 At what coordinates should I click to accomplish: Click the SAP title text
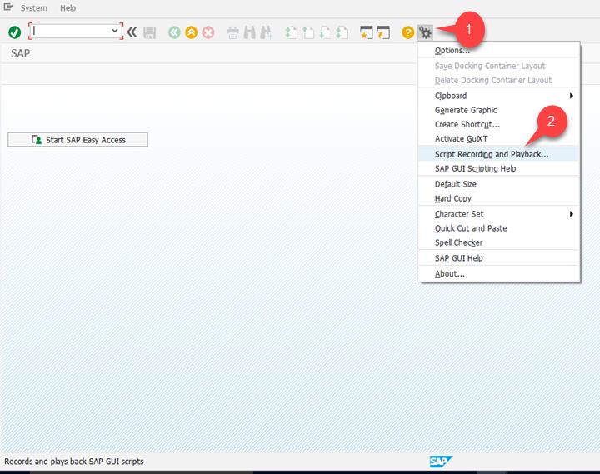pyautogui.click(x=20, y=53)
